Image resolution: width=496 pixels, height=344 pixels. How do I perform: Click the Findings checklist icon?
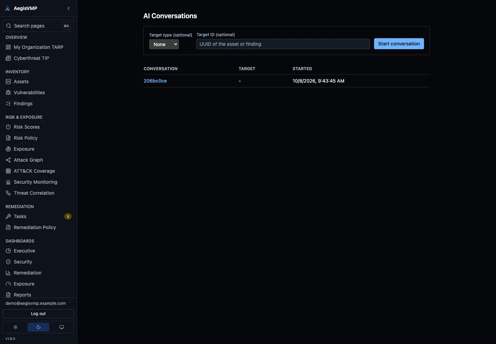(x=8, y=104)
